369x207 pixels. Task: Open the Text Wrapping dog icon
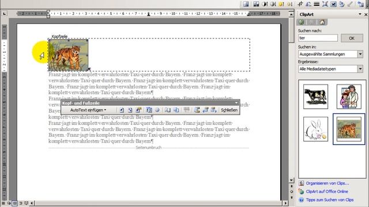[x=333, y=4]
